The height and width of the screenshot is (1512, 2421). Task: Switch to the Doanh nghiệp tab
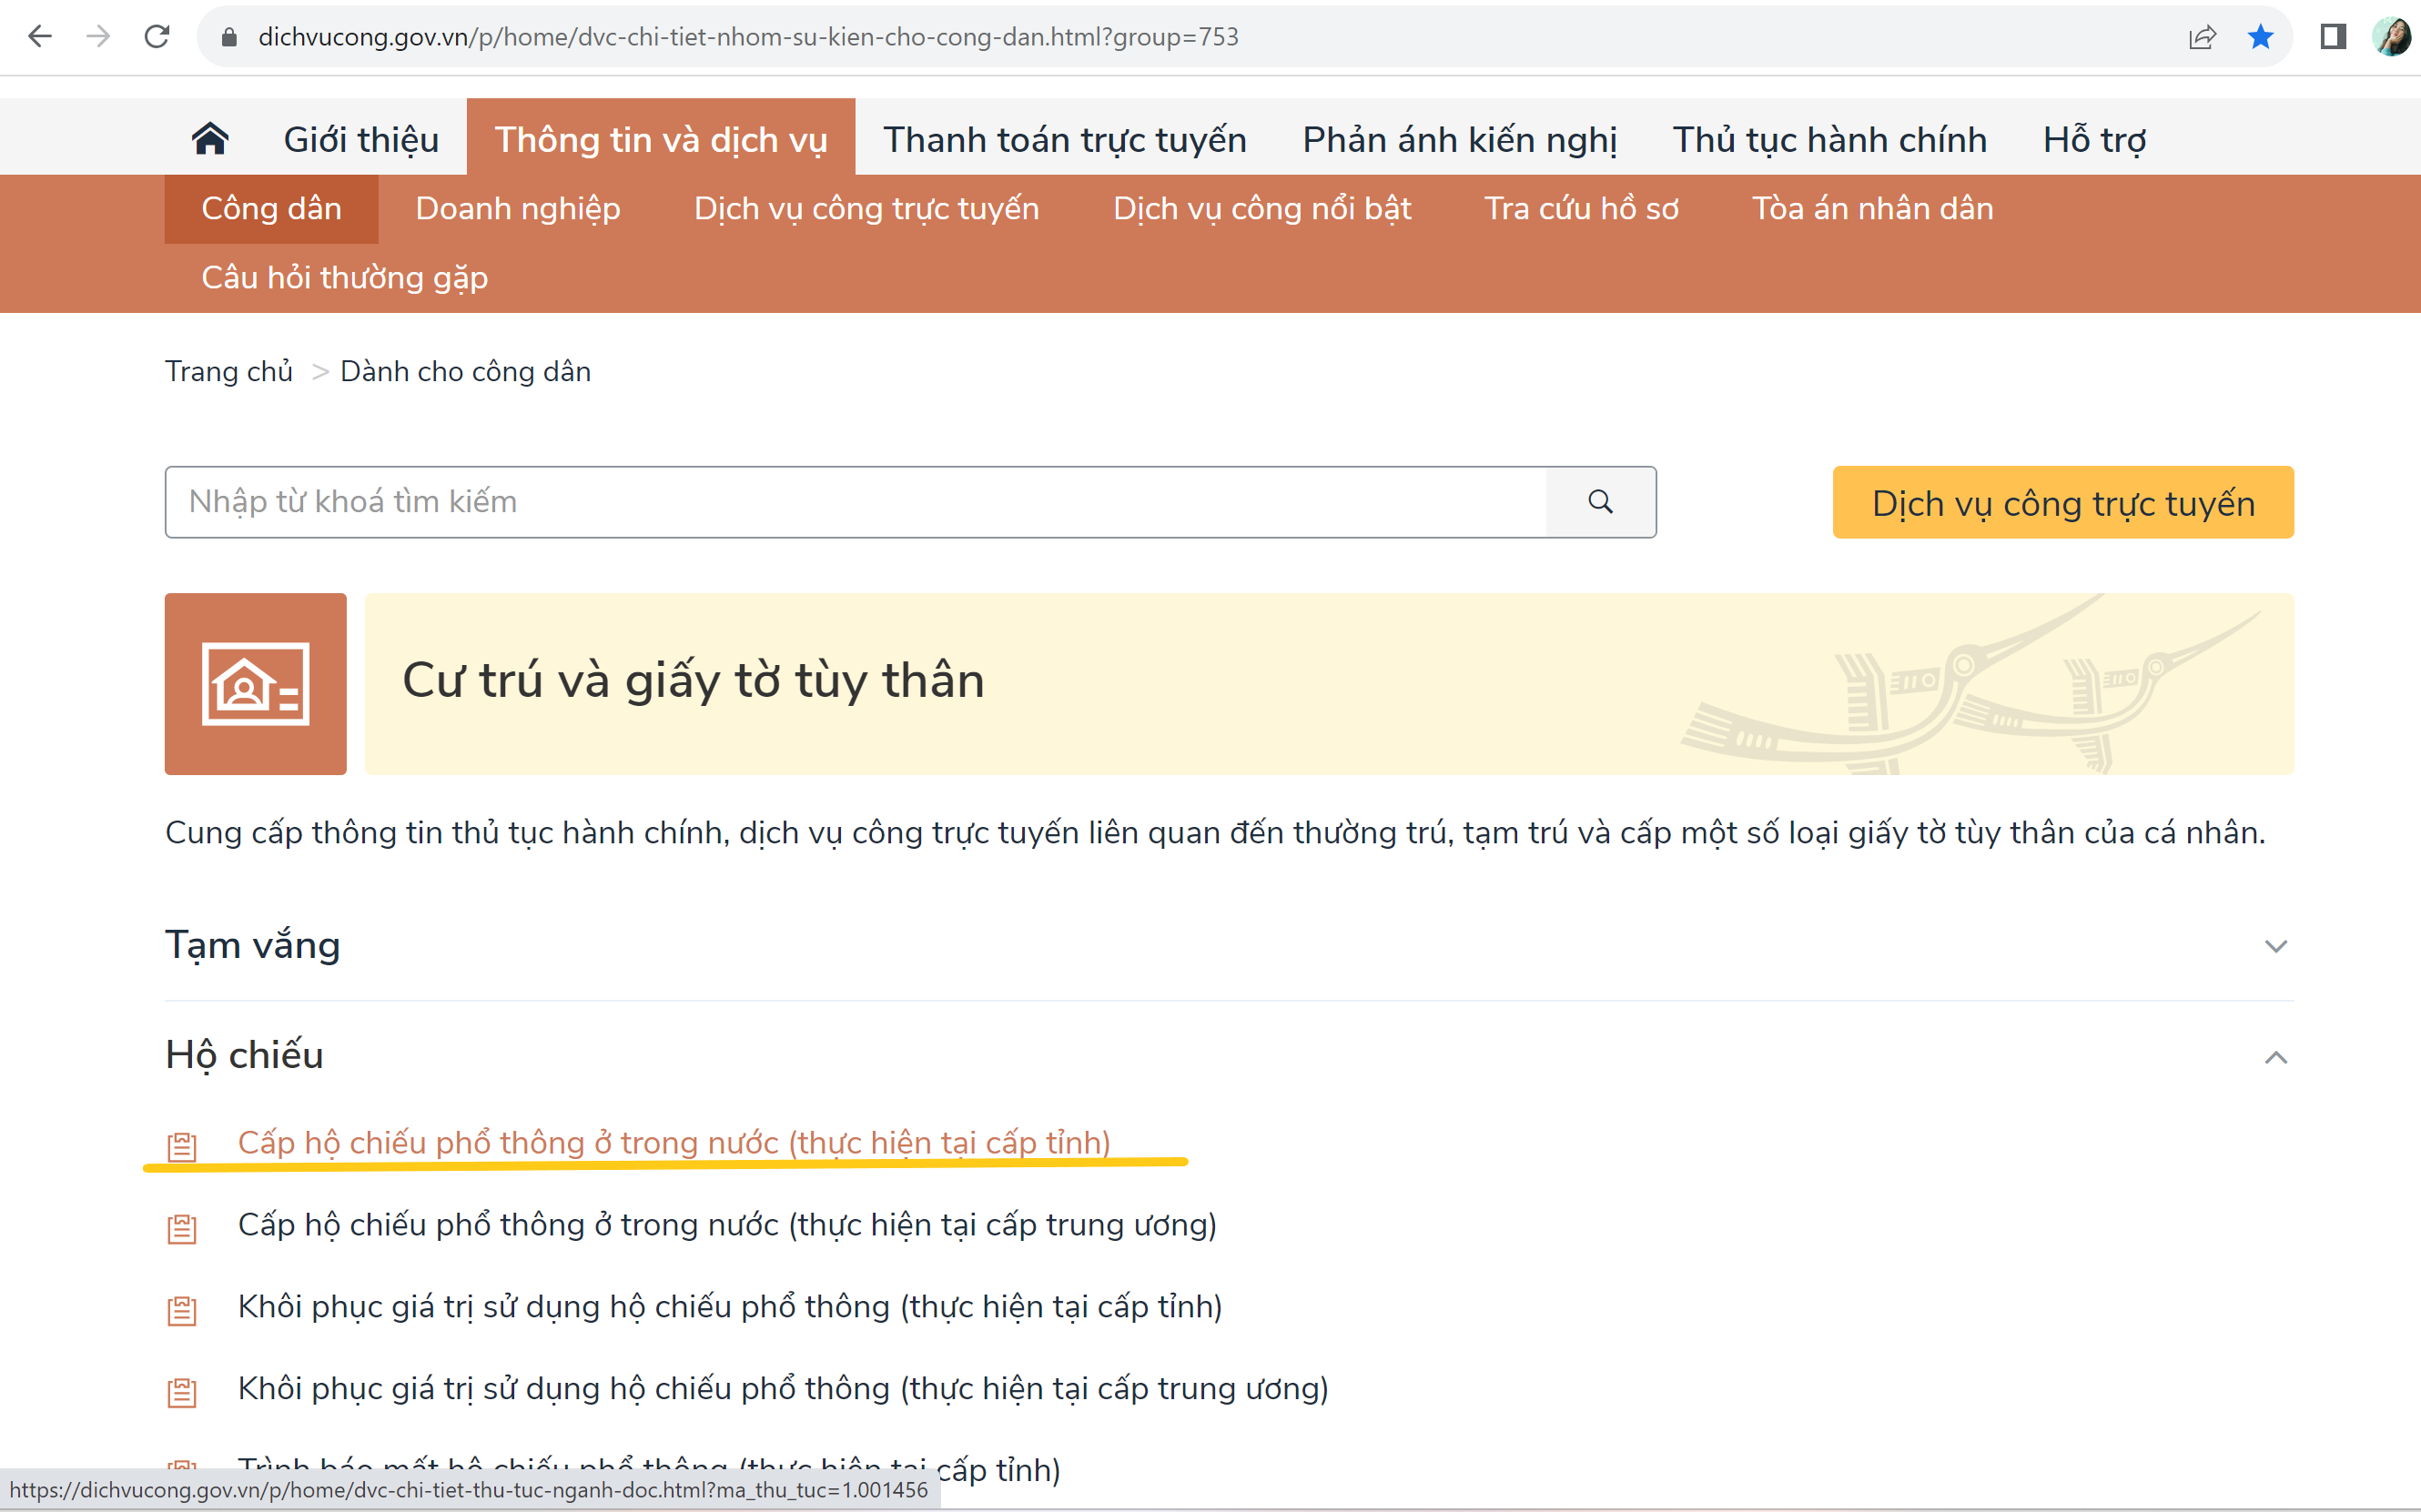pyautogui.click(x=517, y=208)
